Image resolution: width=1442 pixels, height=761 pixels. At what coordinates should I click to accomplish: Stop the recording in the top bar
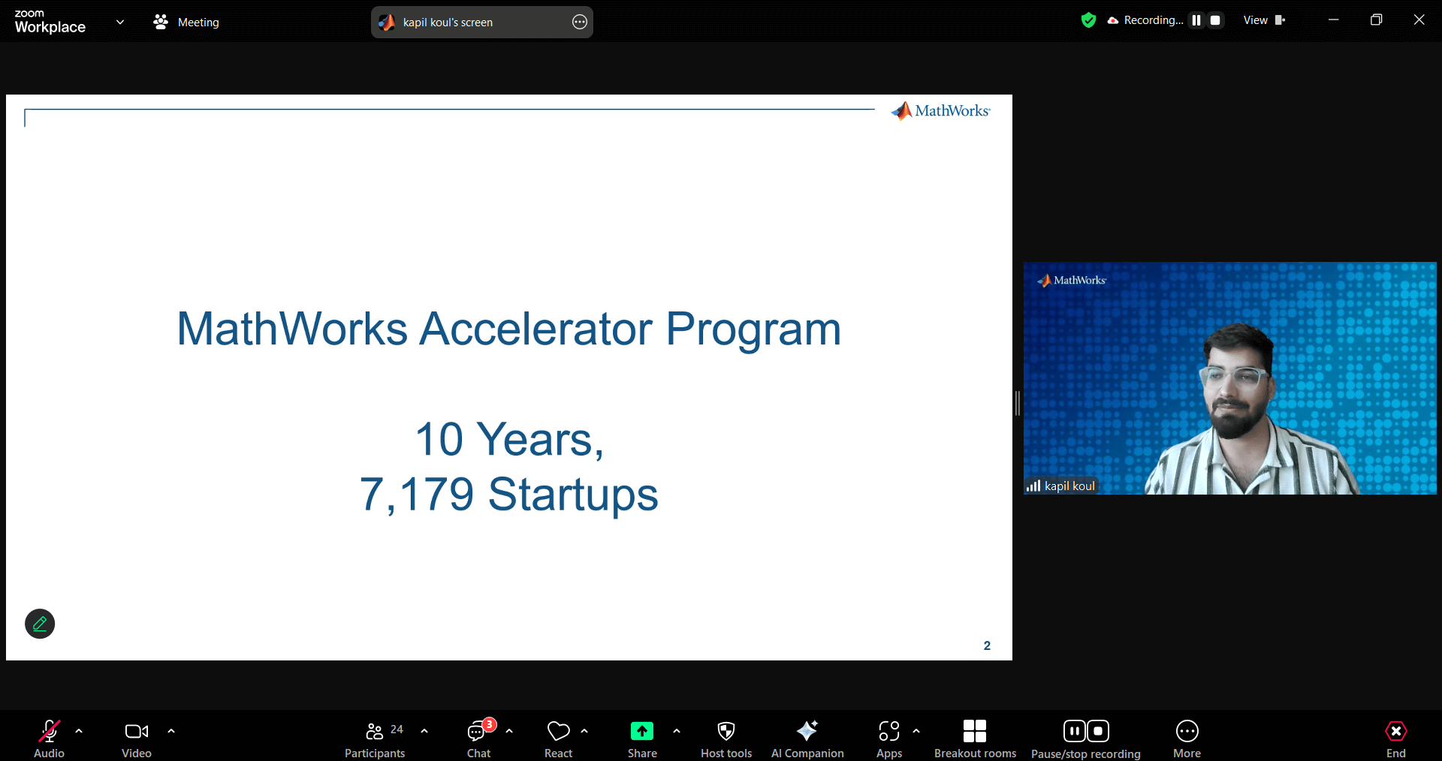click(x=1215, y=20)
